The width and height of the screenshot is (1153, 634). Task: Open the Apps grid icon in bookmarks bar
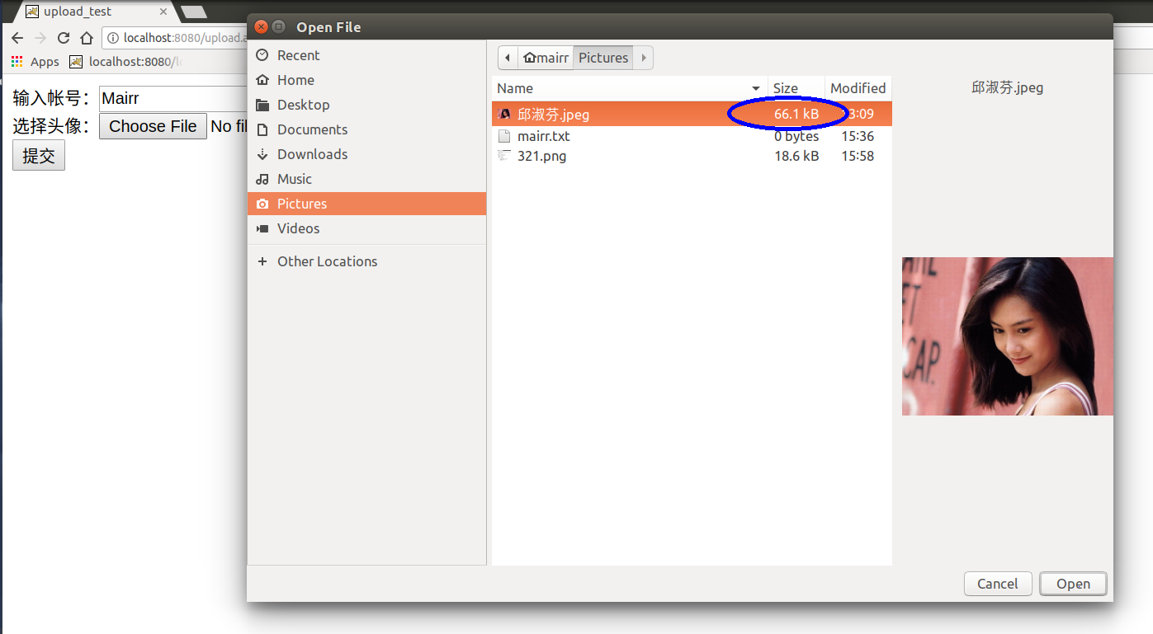tap(17, 62)
